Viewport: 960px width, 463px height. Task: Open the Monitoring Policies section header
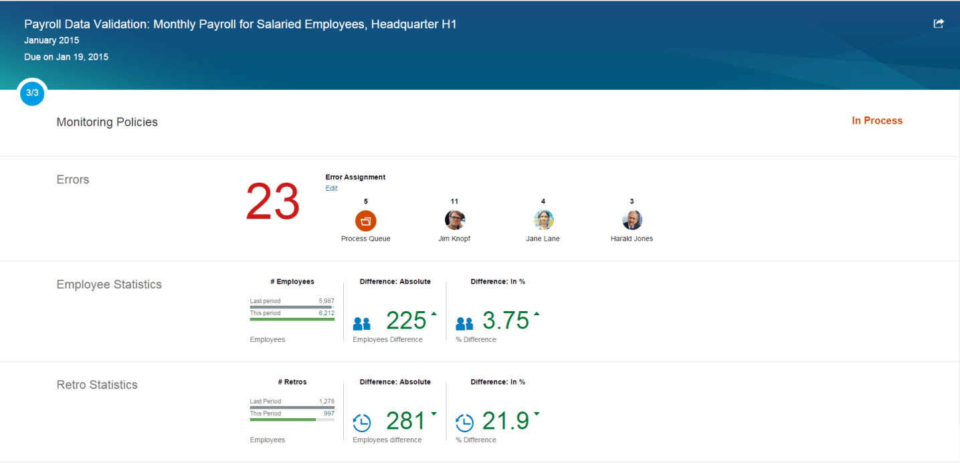[106, 122]
